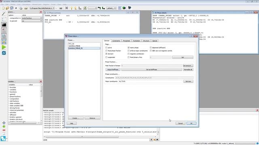259x145 pixels.
Task: Click the crossed tools icon in toolbar
Action: click(x=66, y=8)
